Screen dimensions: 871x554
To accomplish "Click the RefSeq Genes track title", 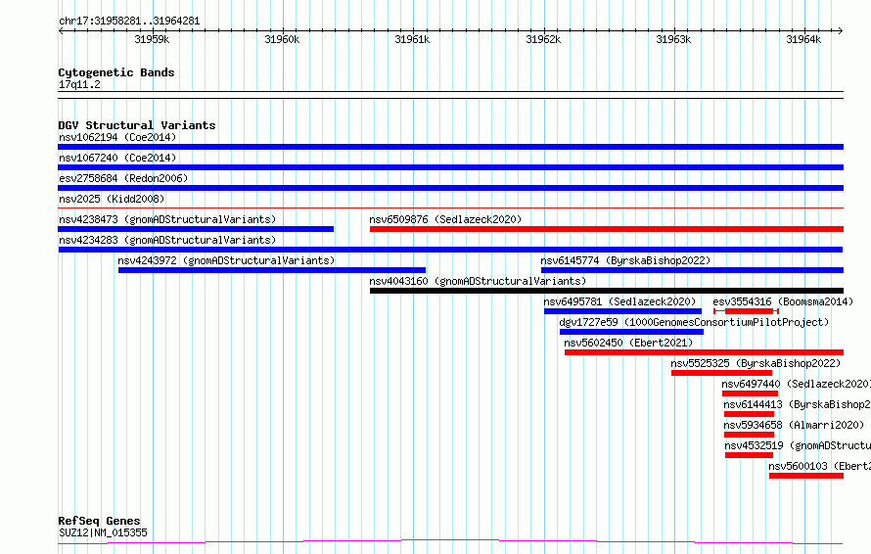I will [x=99, y=521].
